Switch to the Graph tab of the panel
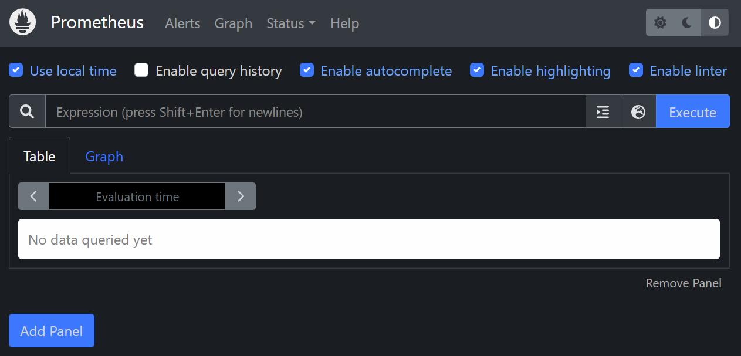This screenshot has height=356, width=741. click(104, 156)
